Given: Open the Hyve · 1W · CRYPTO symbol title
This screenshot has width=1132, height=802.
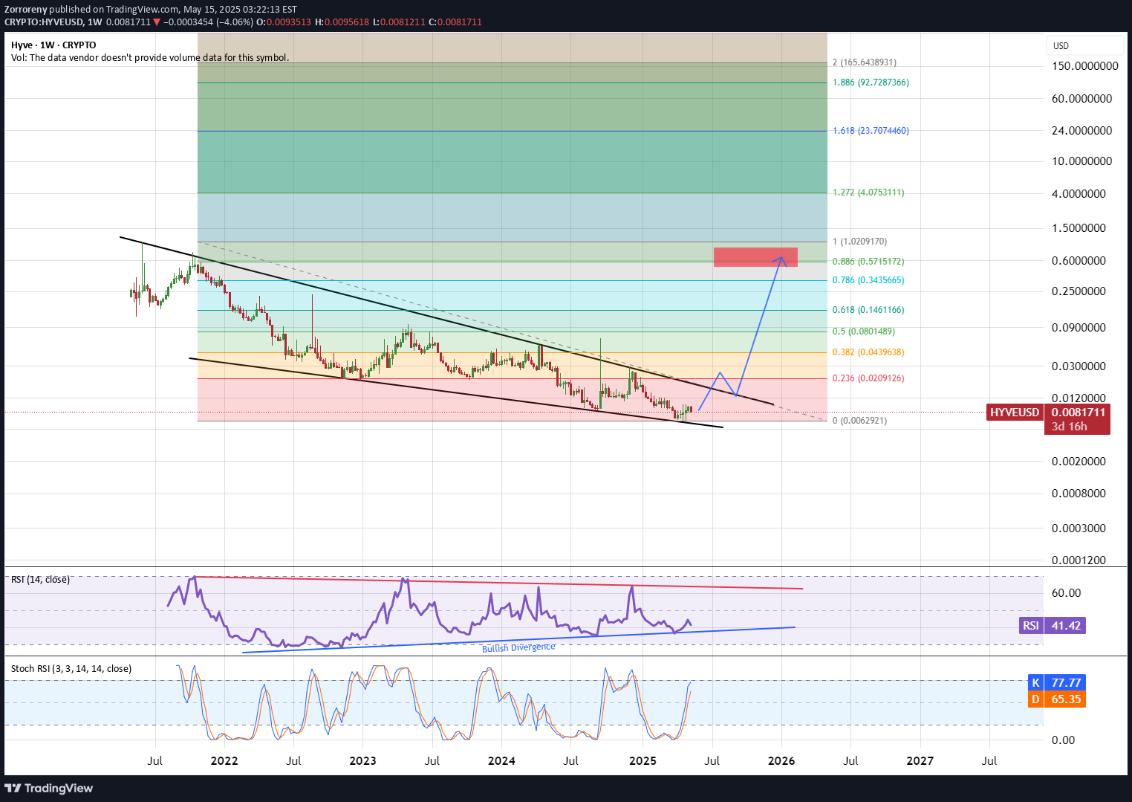Looking at the screenshot, I should tap(53, 45).
